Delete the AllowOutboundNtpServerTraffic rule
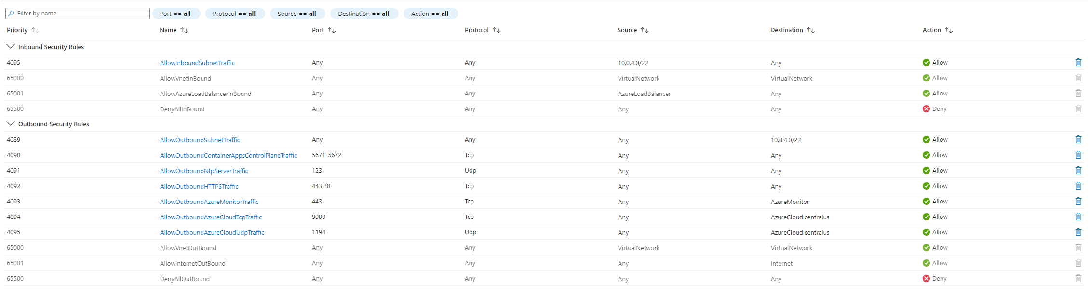Viewport: 1090px width, 298px height. (x=1078, y=170)
